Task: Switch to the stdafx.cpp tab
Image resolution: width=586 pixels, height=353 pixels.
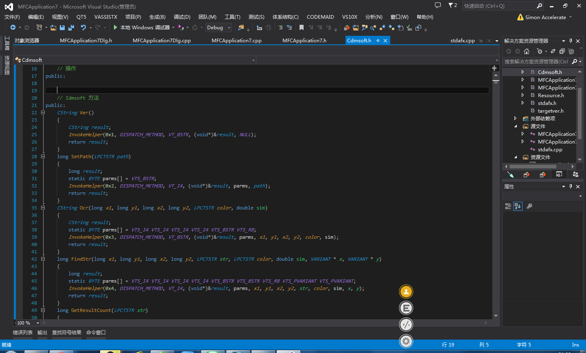Action: [x=463, y=40]
